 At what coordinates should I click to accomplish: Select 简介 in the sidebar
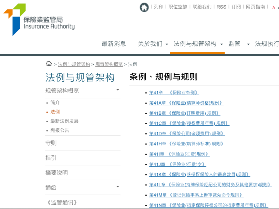pyautogui.click(x=55, y=103)
